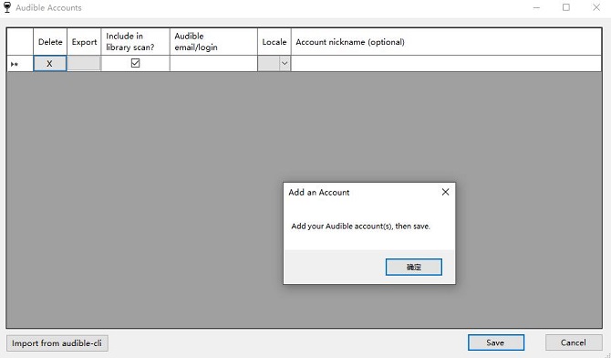Click the Account nickname (optional) column header
The width and height of the screenshot is (611, 358).
click(446, 42)
